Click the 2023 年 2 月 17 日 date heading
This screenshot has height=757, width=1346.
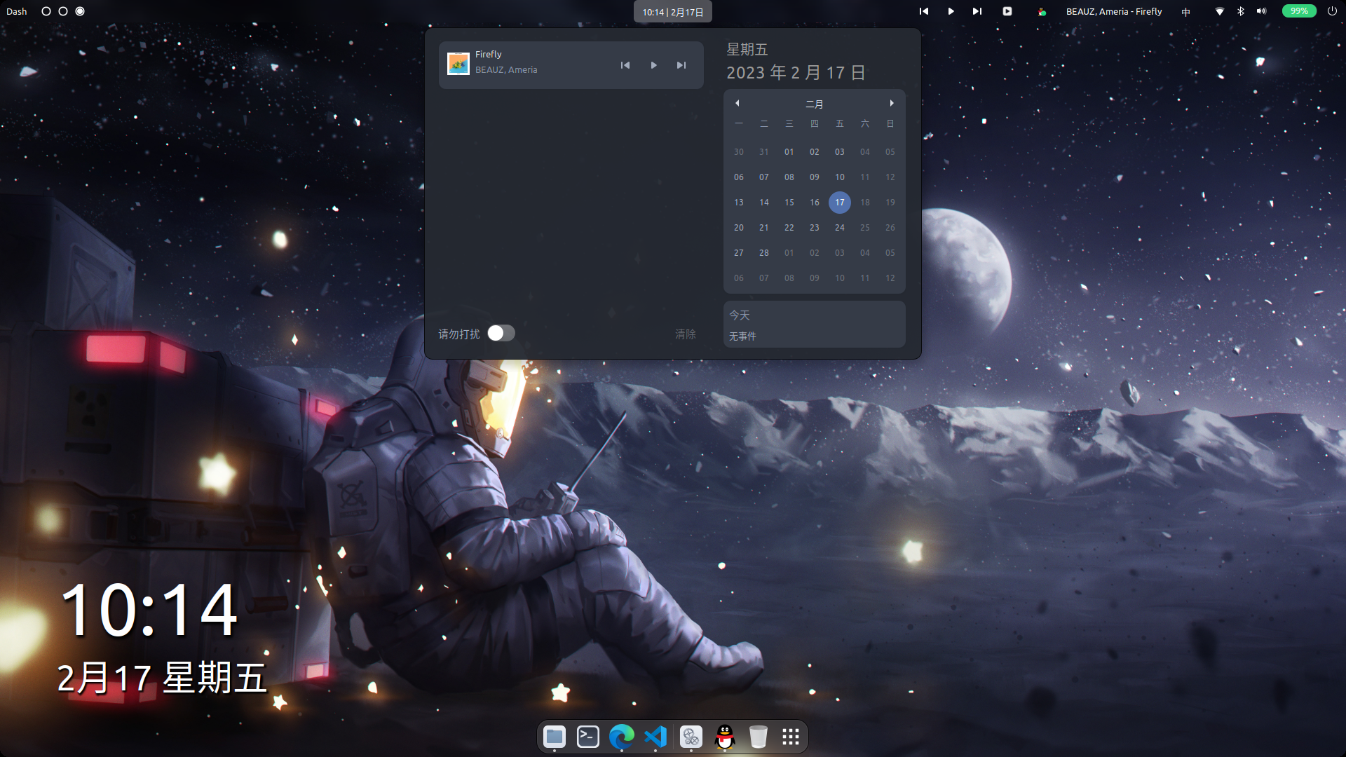(x=796, y=73)
